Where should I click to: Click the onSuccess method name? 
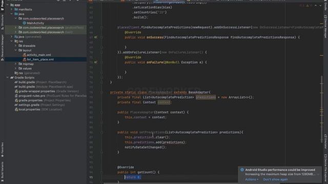tap(155, 37)
